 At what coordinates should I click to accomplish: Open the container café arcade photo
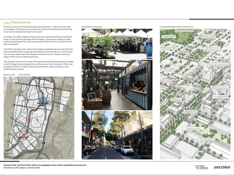point(117,85)
